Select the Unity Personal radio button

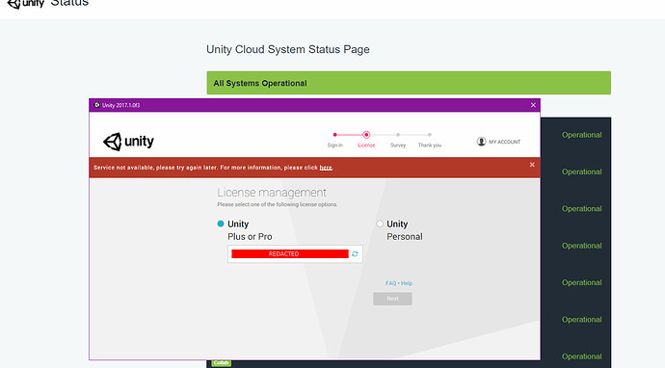380,223
